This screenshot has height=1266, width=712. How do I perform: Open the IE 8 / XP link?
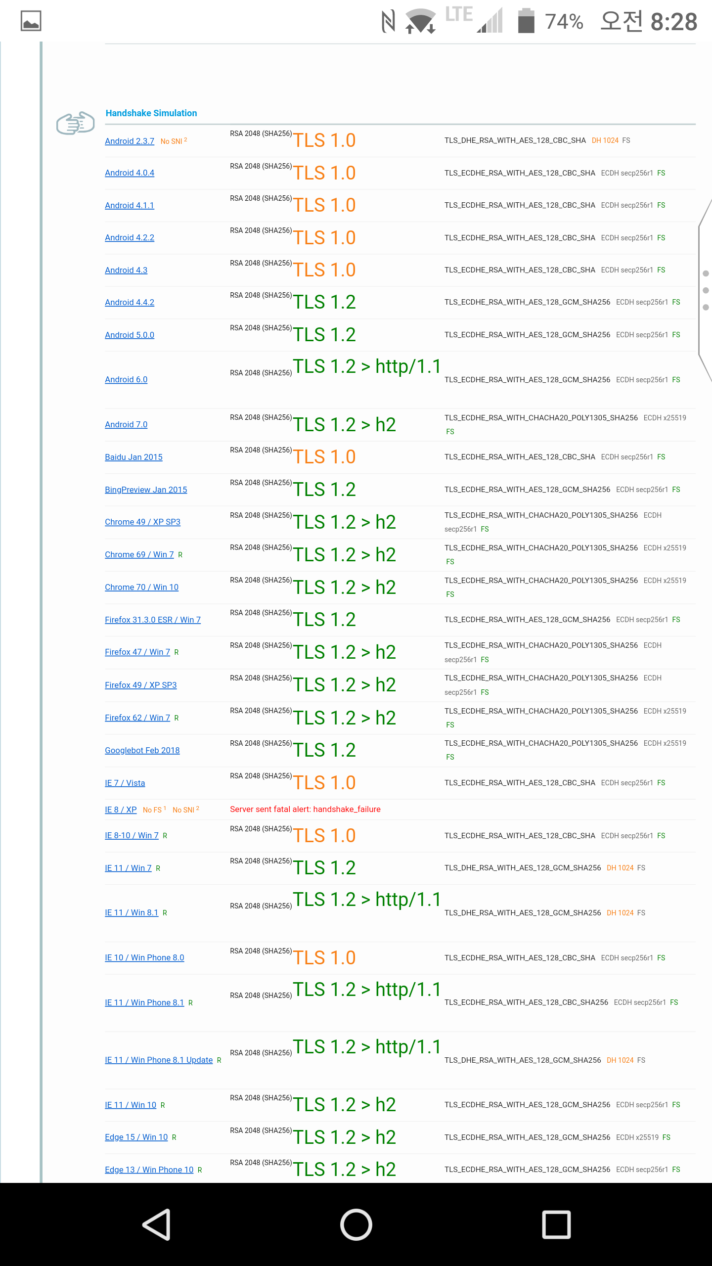121,810
